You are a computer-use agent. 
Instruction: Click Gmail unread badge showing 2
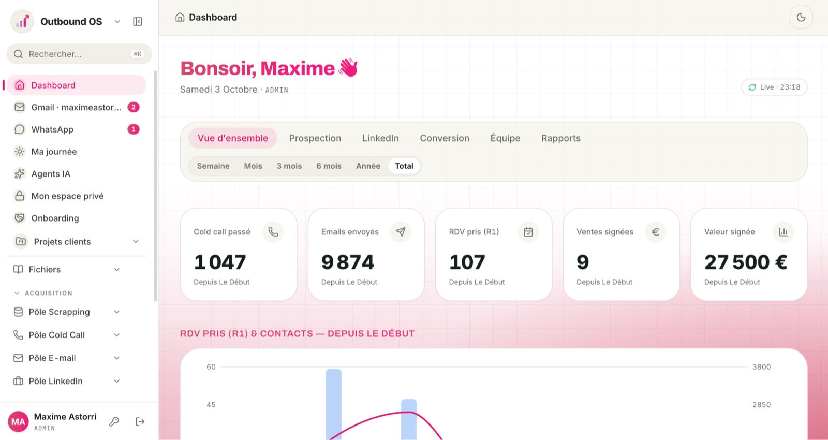click(x=134, y=107)
